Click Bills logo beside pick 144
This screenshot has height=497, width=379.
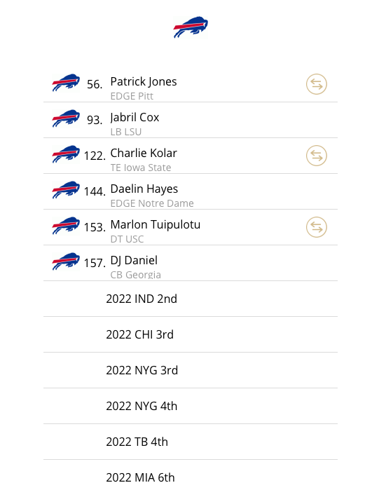(x=66, y=190)
